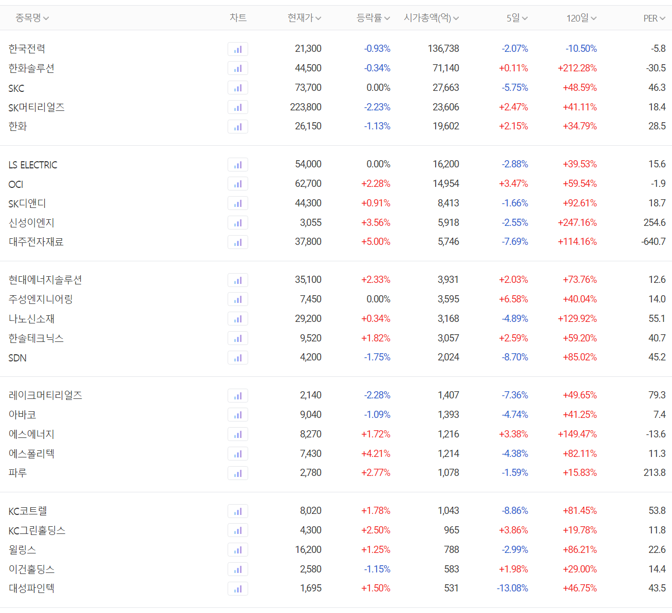Open chart icon for SK디앤디
672x613 pixels.
(238, 203)
